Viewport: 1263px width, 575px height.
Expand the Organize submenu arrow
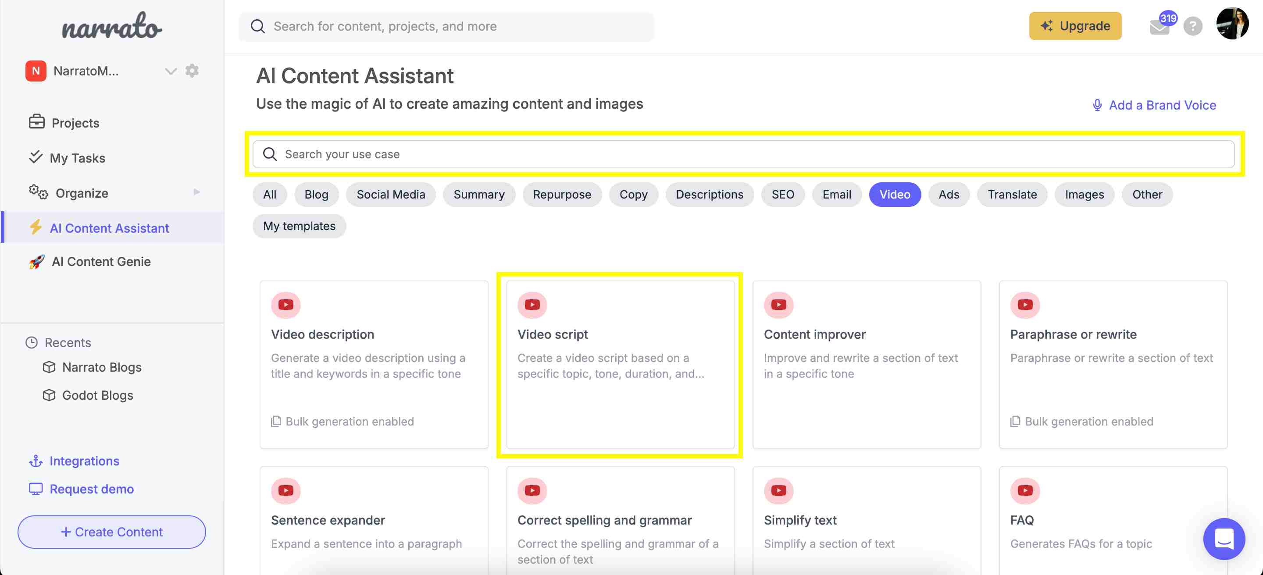click(x=196, y=192)
